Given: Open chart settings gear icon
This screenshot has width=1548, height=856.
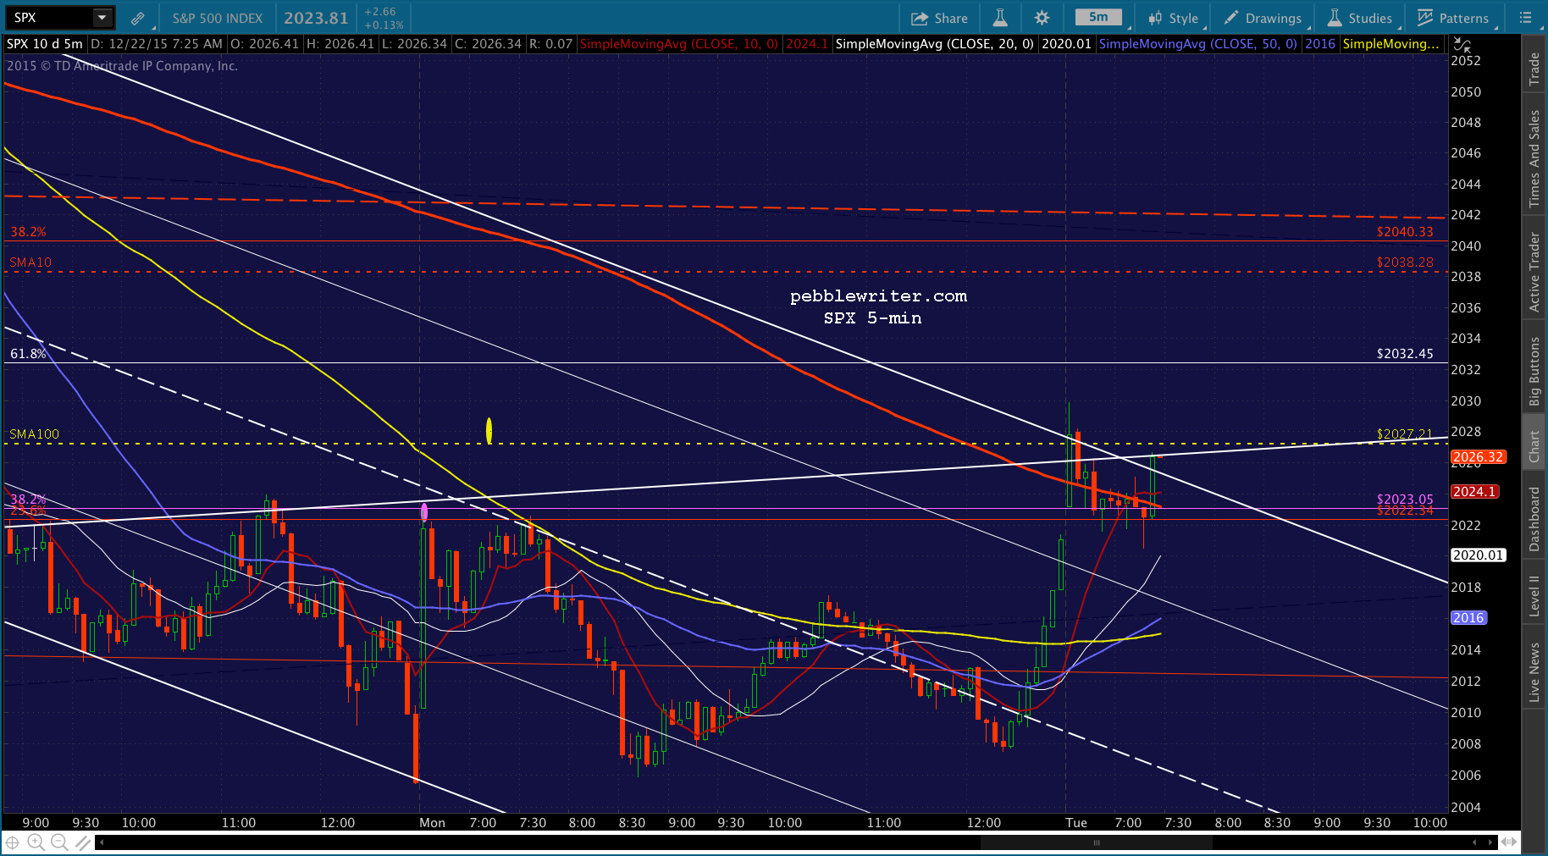Looking at the screenshot, I should tap(1042, 18).
